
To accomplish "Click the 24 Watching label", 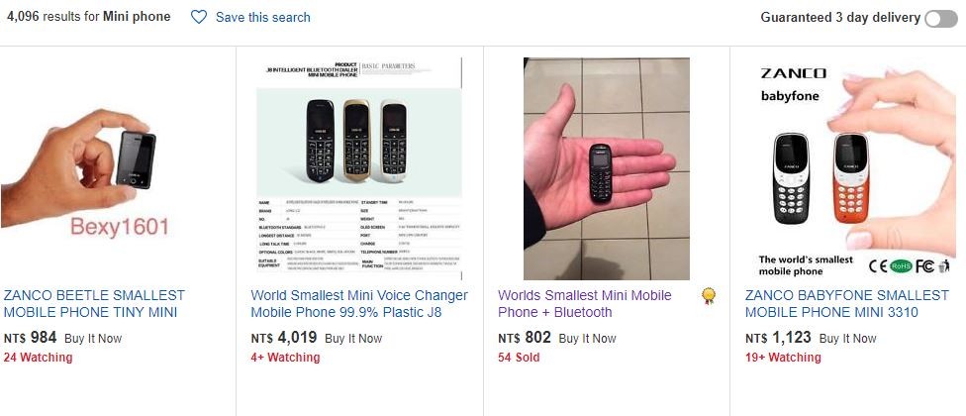I will pos(38,358).
